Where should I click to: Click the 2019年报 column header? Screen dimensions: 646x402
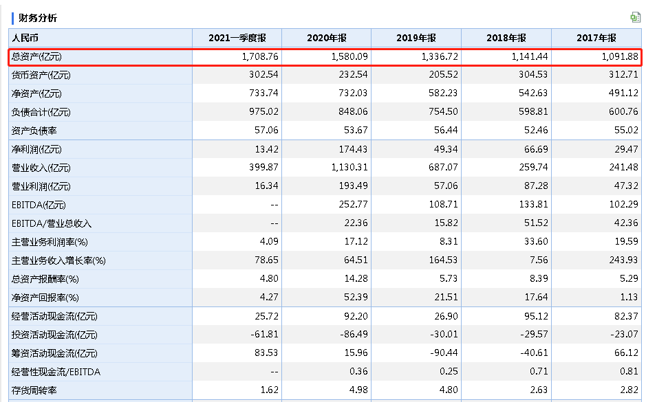(416, 38)
